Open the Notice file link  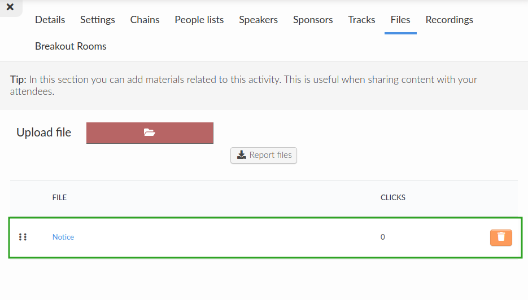[63, 237]
